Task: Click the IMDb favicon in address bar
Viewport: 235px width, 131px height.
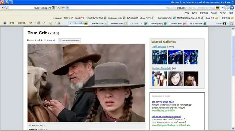Action: (x=218, y=8)
